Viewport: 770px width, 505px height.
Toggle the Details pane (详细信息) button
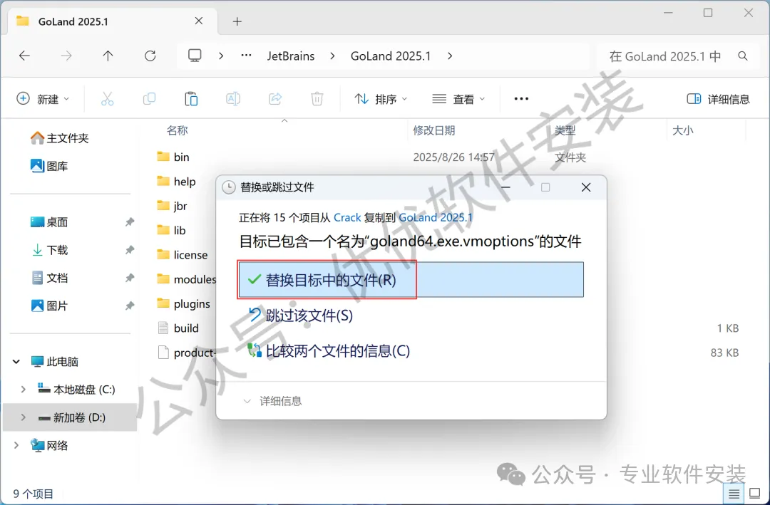[x=718, y=99]
